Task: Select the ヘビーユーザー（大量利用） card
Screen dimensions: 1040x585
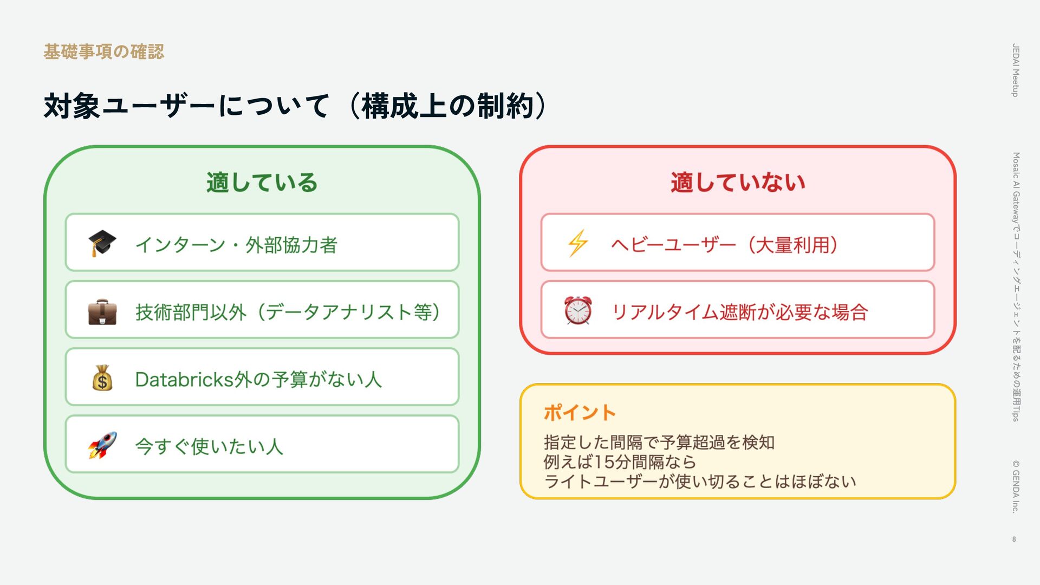Action: click(x=738, y=243)
